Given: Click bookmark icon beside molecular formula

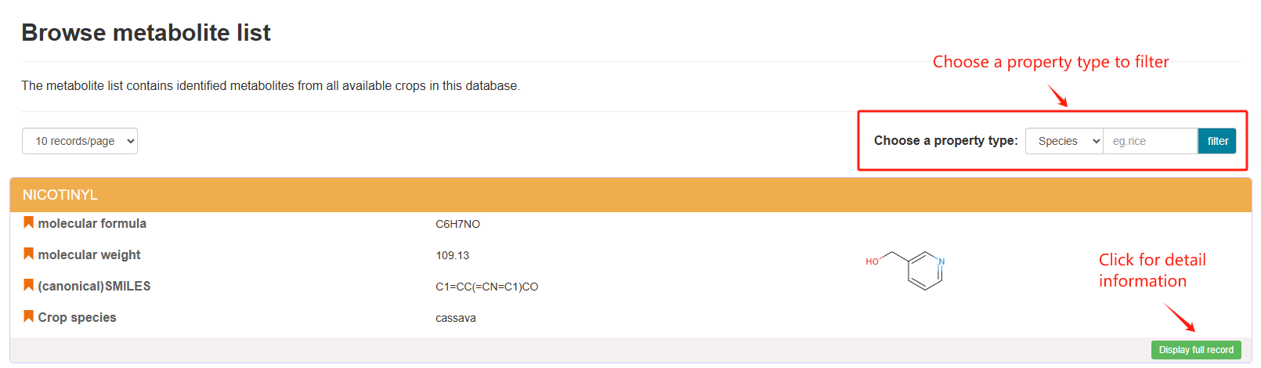Looking at the screenshot, I should point(28,222).
